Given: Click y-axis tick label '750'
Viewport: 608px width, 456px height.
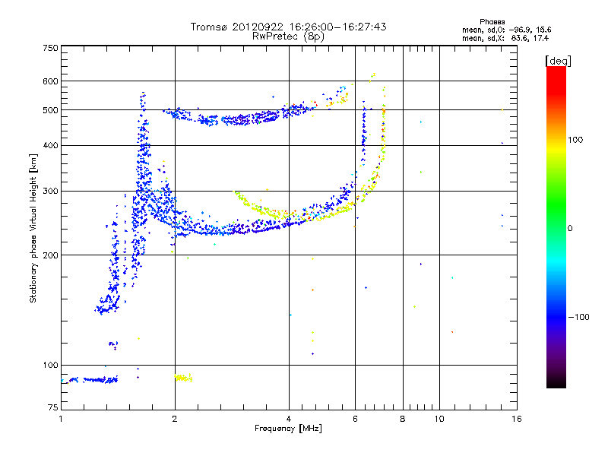Looking at the screenshot, I should [x=50, y=48].
